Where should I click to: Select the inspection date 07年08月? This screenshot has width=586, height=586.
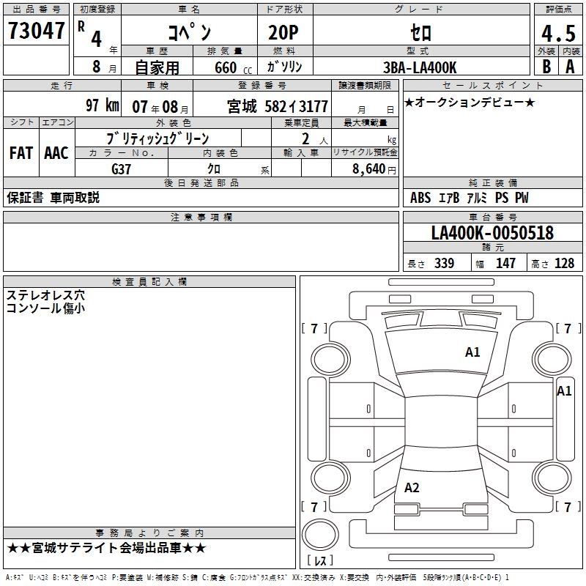[x=160, y=107]
